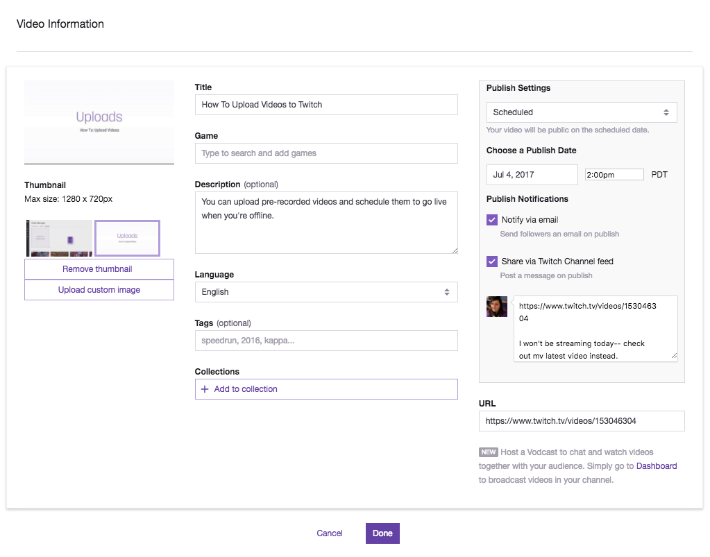Click the channel feed message text area
This screenshot has width=710, height=557.
(595, 329)
